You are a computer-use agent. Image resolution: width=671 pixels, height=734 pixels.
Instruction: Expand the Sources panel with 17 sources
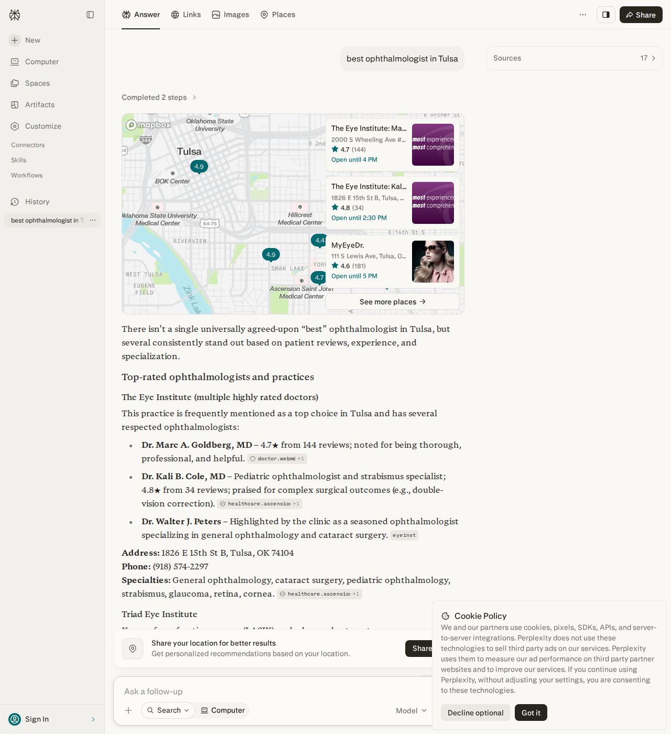coord(575,58)
